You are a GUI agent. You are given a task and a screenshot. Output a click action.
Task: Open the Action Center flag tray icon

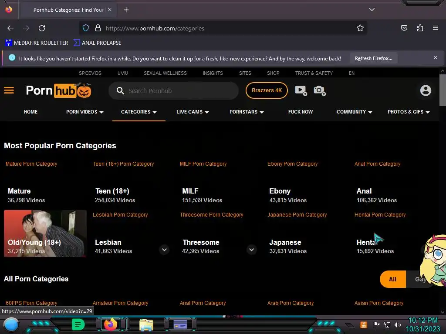376,324
